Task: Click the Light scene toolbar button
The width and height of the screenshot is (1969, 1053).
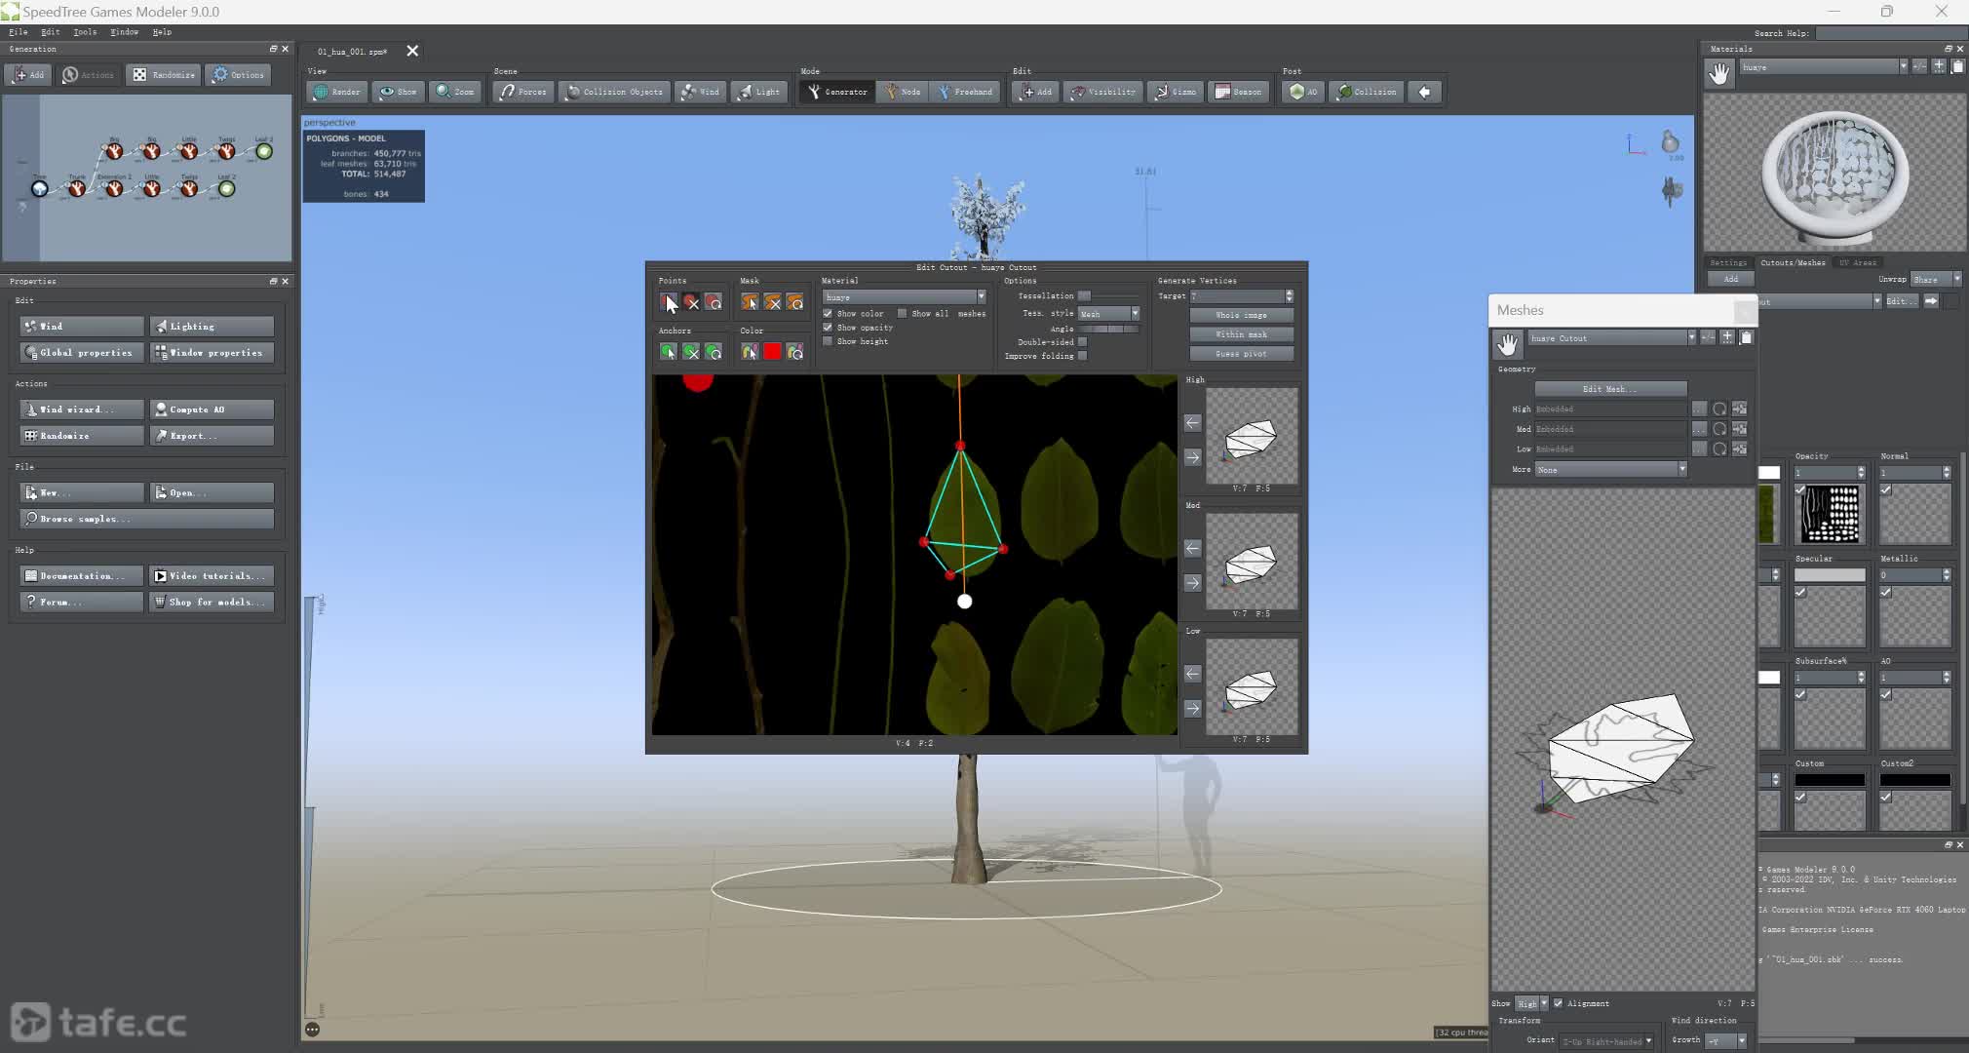Action: [x=759, y=92]
